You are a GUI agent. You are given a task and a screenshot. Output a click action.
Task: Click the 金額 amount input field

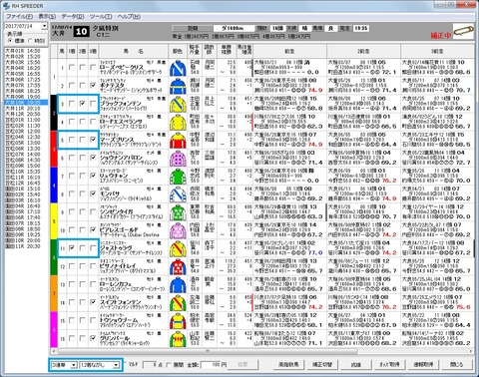pyautogui.click(x=215, y=365)
